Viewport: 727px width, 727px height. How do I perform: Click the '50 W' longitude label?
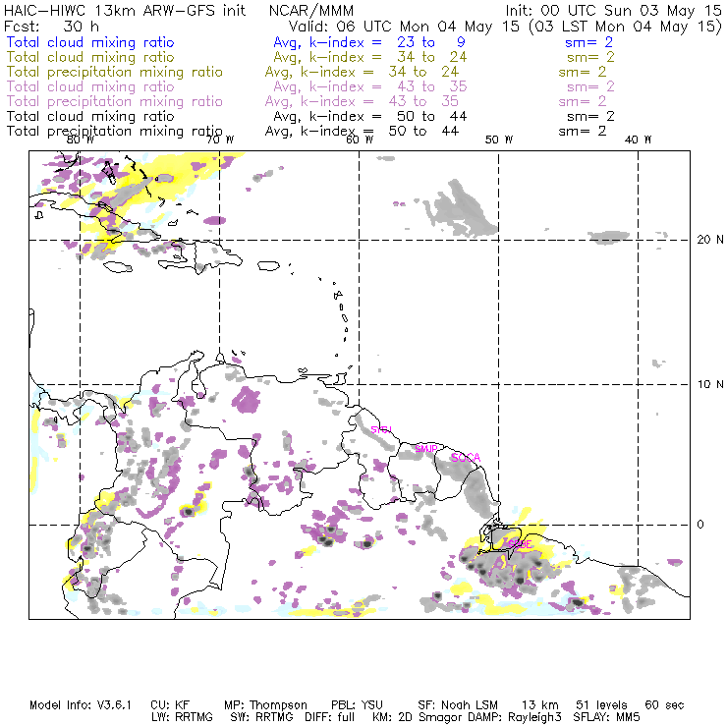click(x=499, y=140)
